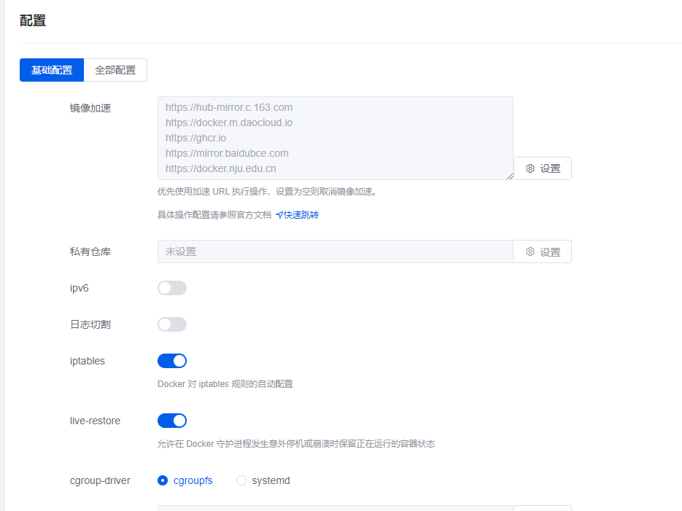Click the https://docker.m.daocloud.io entry
This screenshot has height=511, width=682.
click(x=229, y=122)
